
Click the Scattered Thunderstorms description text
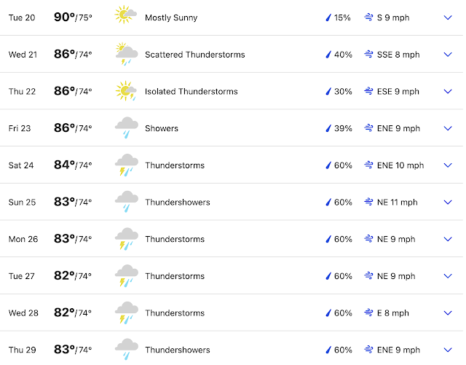click(x=194, y=55)
